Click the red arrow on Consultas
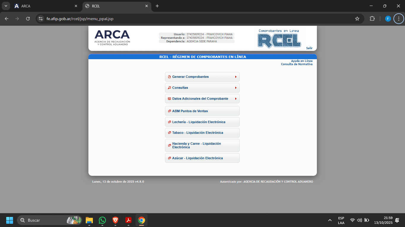 (236, 88)
